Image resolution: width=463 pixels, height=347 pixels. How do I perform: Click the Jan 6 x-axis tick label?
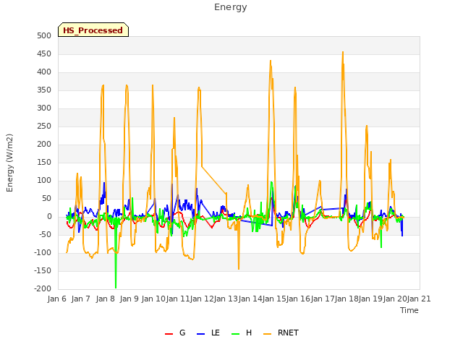pos(57,299)
